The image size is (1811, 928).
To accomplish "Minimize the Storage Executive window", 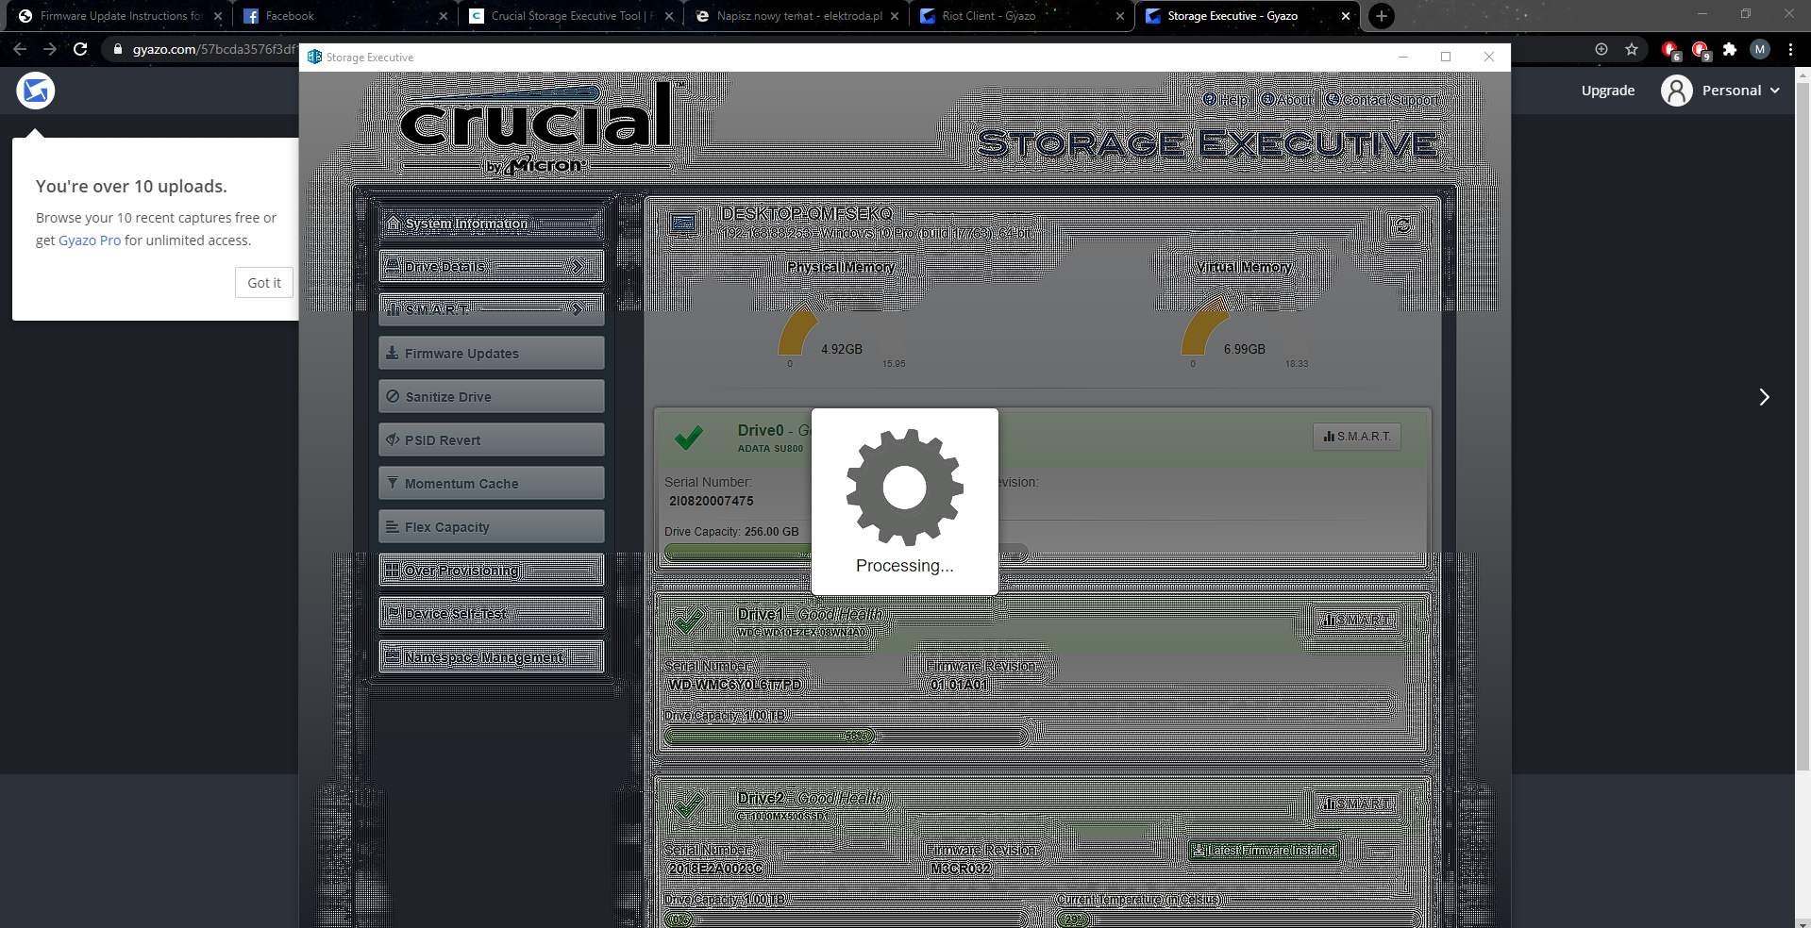I will pyautogui.click(x=1403, y=57).
